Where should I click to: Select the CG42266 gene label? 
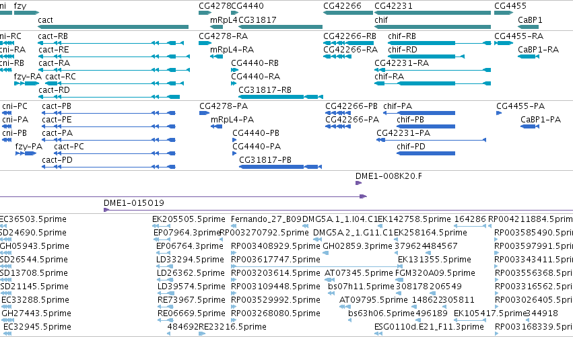tap(343, 6)
